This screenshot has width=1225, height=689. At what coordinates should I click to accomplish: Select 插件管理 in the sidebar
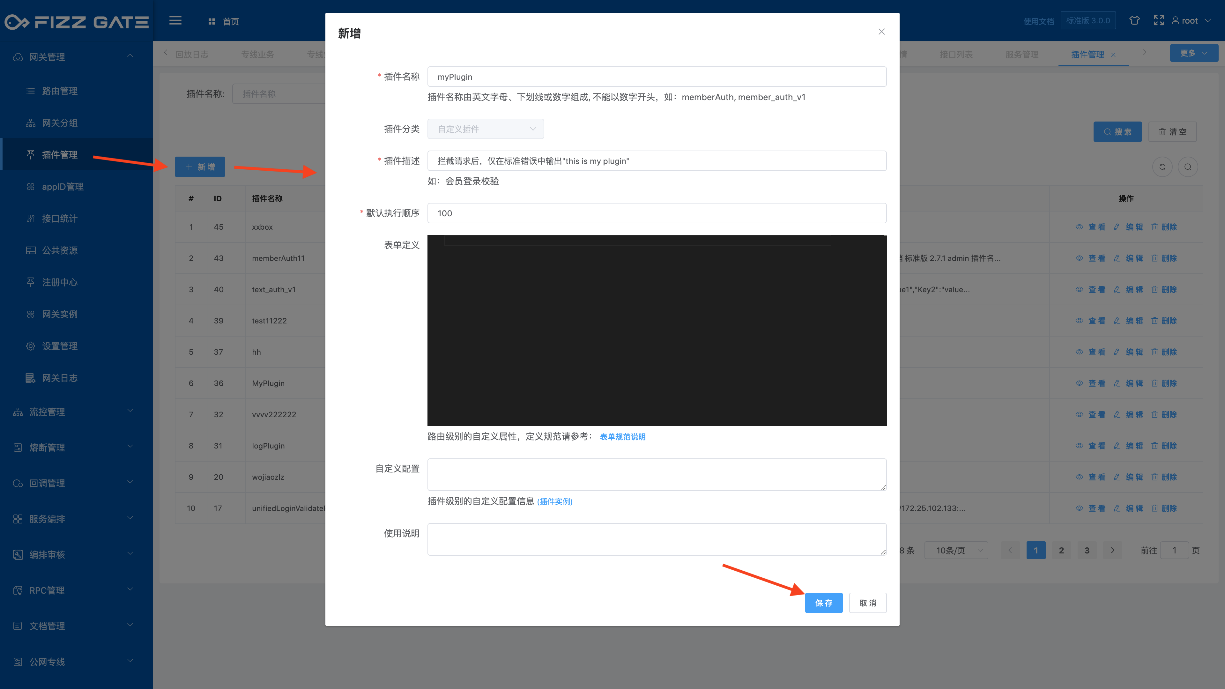77,154
